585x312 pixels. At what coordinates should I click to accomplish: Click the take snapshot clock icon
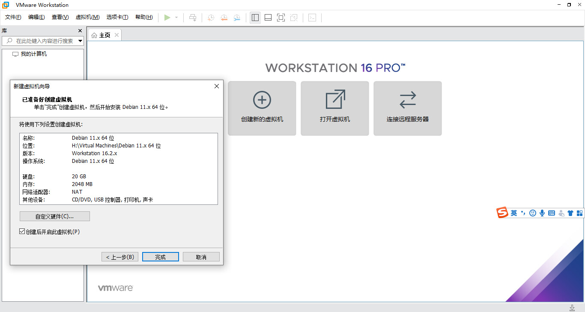(211, 18)
